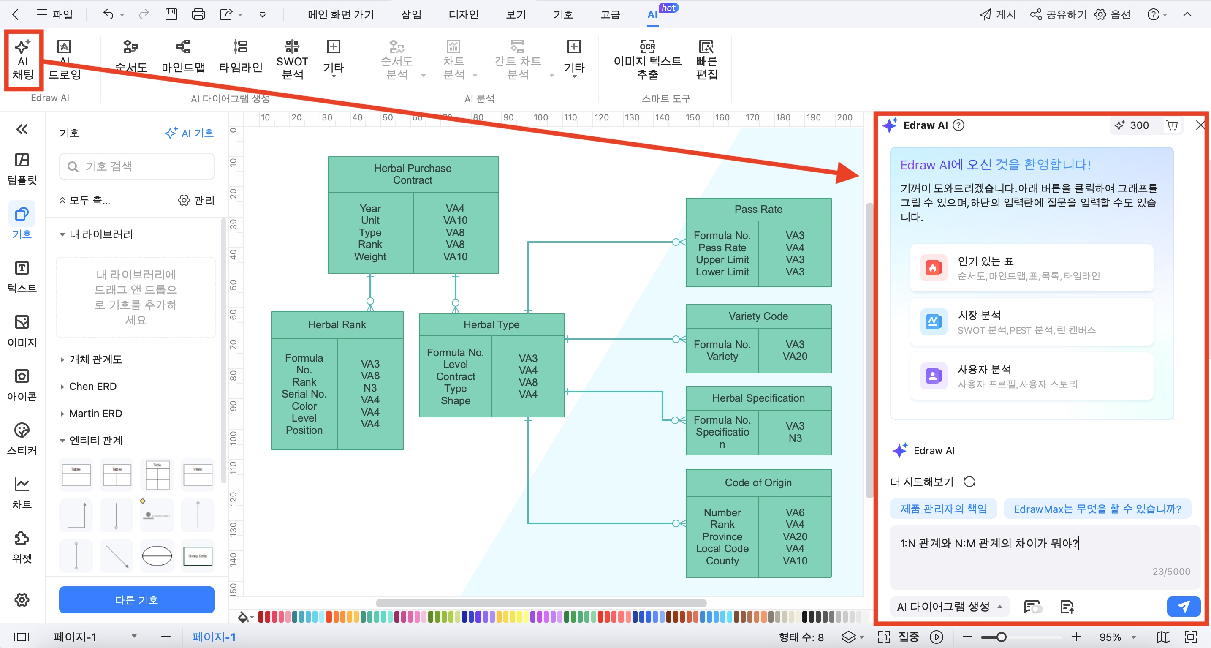
Task: Open the SWOT 분석 generator
Action: 292,59
